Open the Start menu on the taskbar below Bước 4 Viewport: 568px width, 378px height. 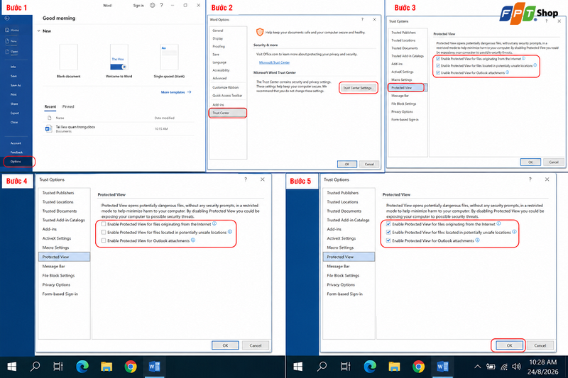[x=11, y=367]
